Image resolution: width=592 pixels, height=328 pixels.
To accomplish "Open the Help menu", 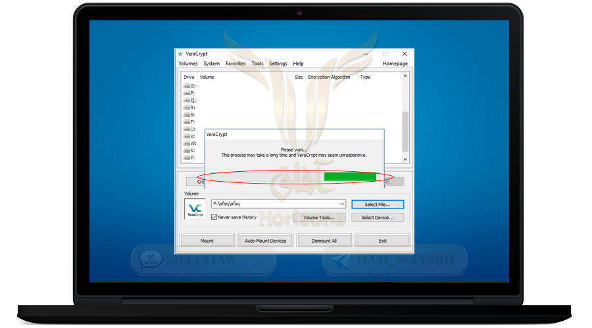I will (x=298, y=64).
